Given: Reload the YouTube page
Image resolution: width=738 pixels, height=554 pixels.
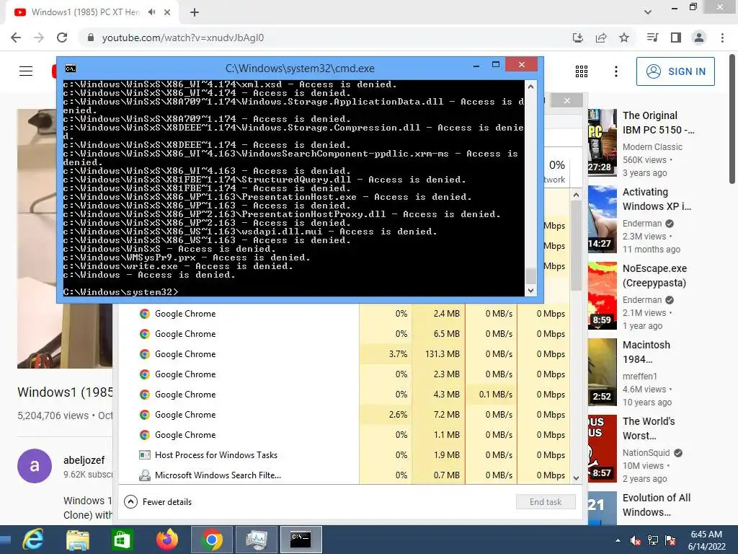Looking at the screenshot, I should (x=62, y=38).
